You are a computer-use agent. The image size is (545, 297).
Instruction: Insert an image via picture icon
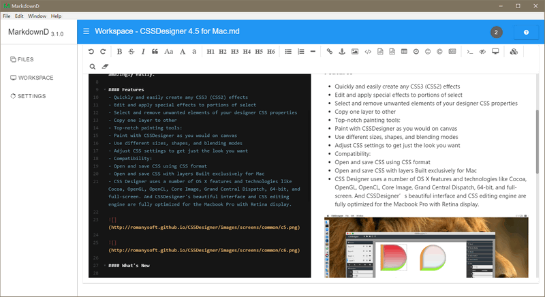(x=354, y=51)
